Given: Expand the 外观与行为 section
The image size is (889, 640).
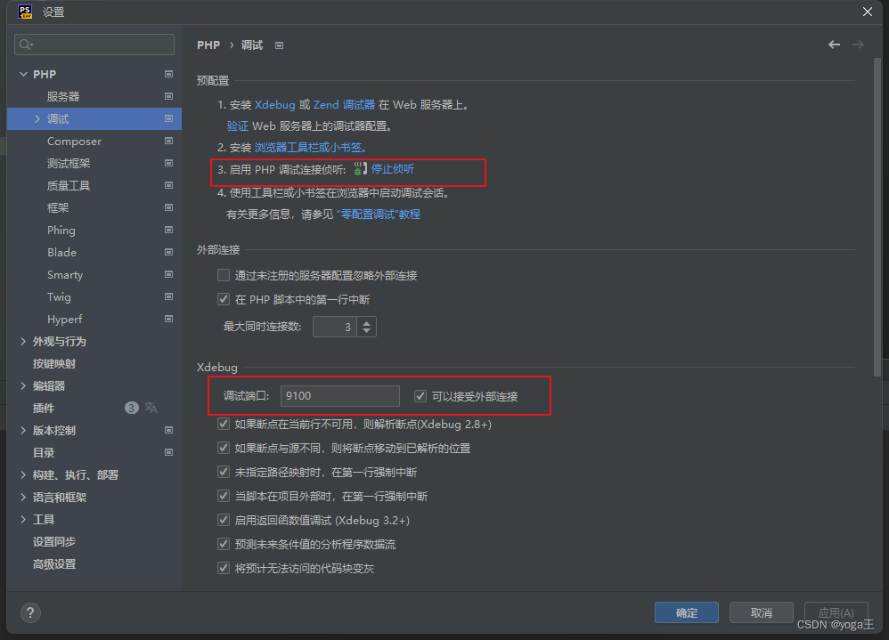Looking at the screenshot, I should (22, 341).
